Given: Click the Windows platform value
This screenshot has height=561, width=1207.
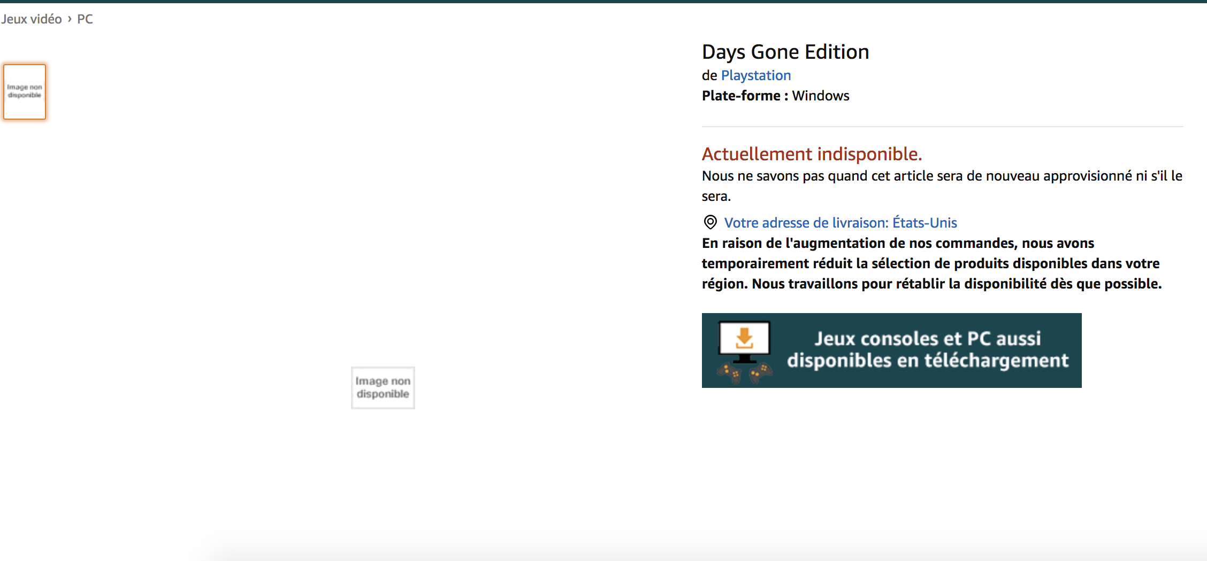Looking at the screenshot, I should (x=820, y=96).
